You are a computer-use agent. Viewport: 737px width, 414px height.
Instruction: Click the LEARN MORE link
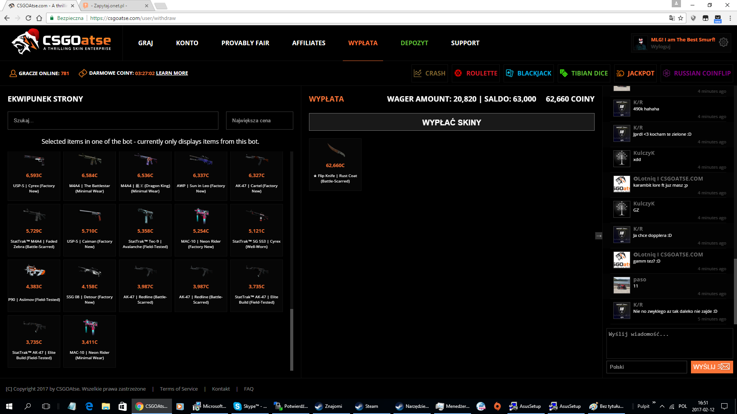coord(172,73)
